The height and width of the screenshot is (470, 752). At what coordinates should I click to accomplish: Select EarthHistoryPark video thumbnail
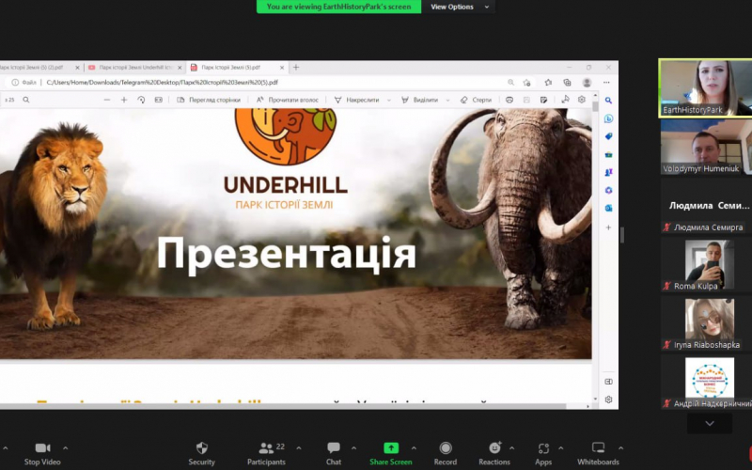706,87
